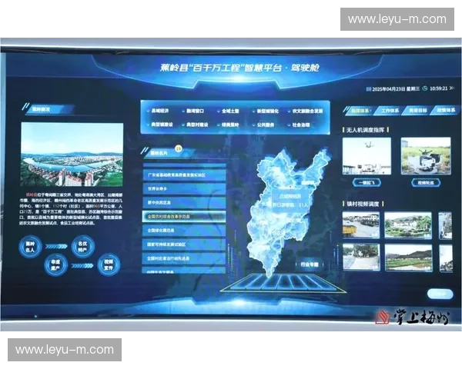Click the clock icon beside the time
This screenshot has height=369, width=462.
coord(426,88)
